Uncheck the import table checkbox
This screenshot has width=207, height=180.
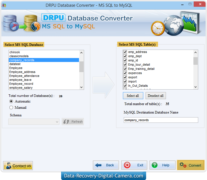125,81
